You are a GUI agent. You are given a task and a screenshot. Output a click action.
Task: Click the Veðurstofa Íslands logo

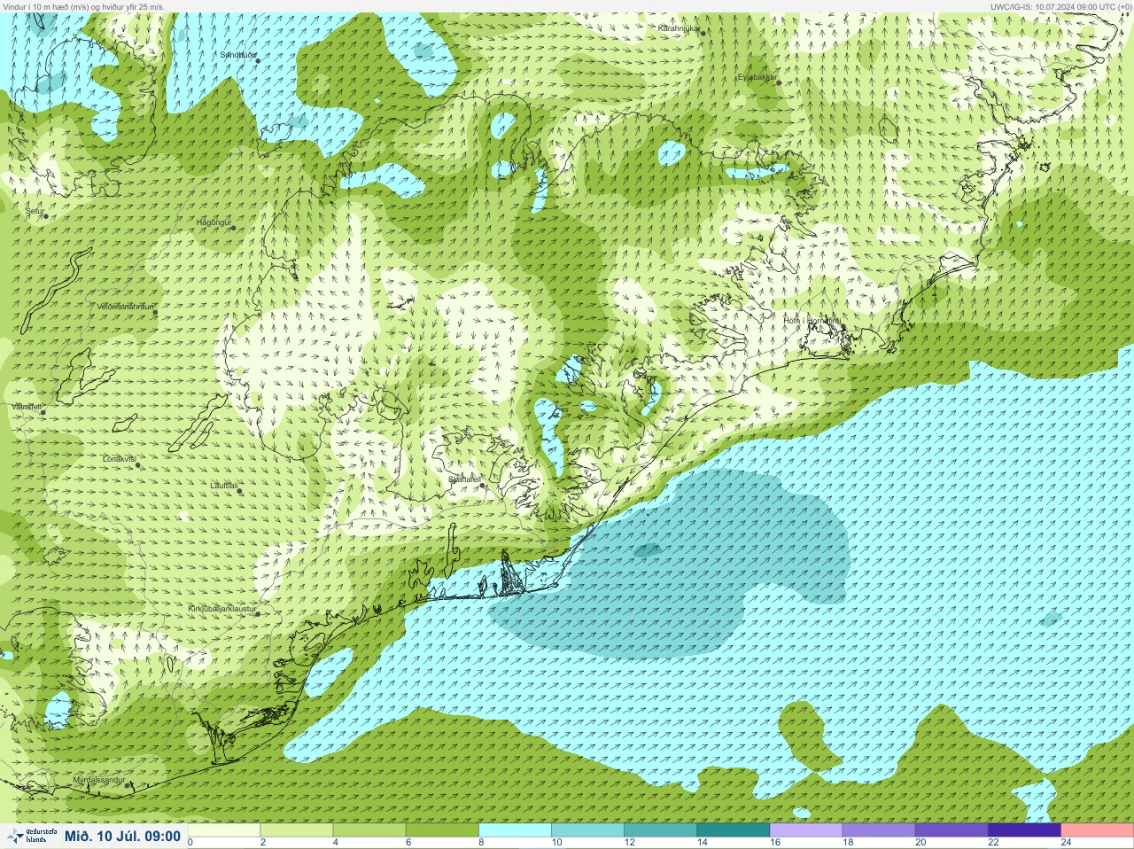[x=32, y=836]
